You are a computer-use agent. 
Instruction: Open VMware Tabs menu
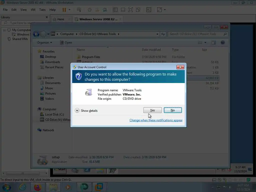42,10
